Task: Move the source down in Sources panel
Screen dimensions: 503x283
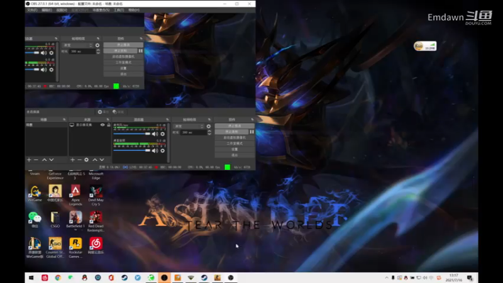Action: [102, 160]
